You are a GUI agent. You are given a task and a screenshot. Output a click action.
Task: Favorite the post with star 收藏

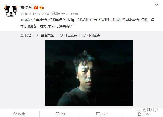tap(19, 114)
